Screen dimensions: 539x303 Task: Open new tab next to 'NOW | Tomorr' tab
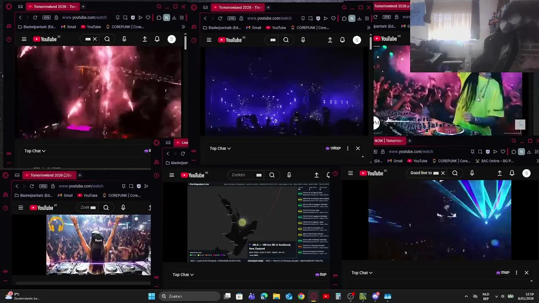click(x=409, y=141)
